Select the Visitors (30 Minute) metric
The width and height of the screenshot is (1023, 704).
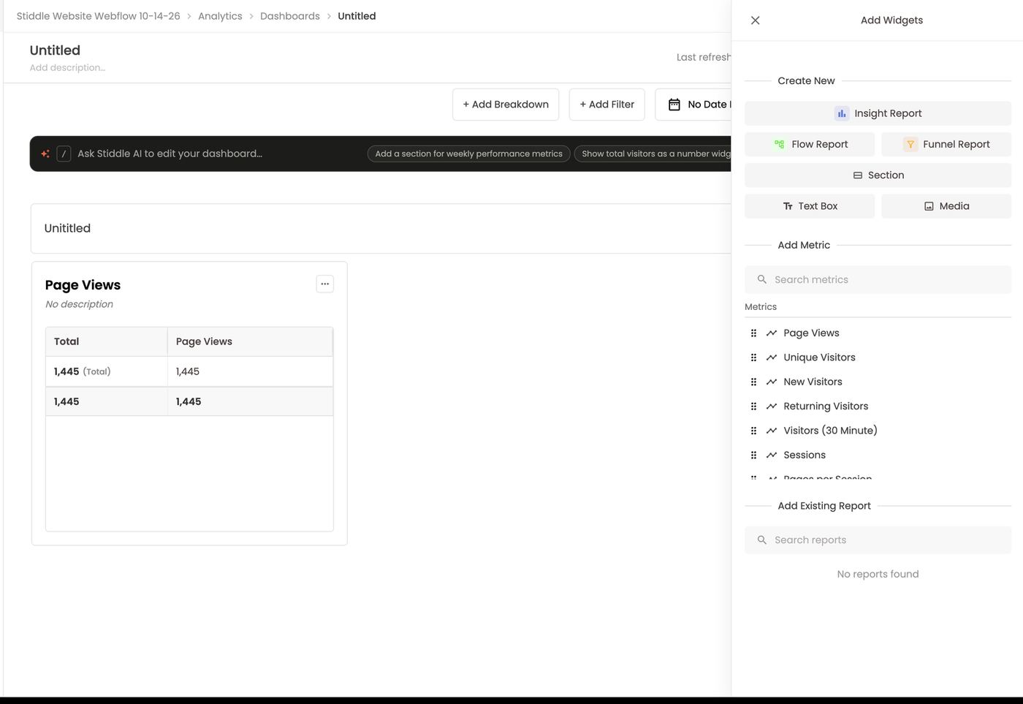click(830, 431)
